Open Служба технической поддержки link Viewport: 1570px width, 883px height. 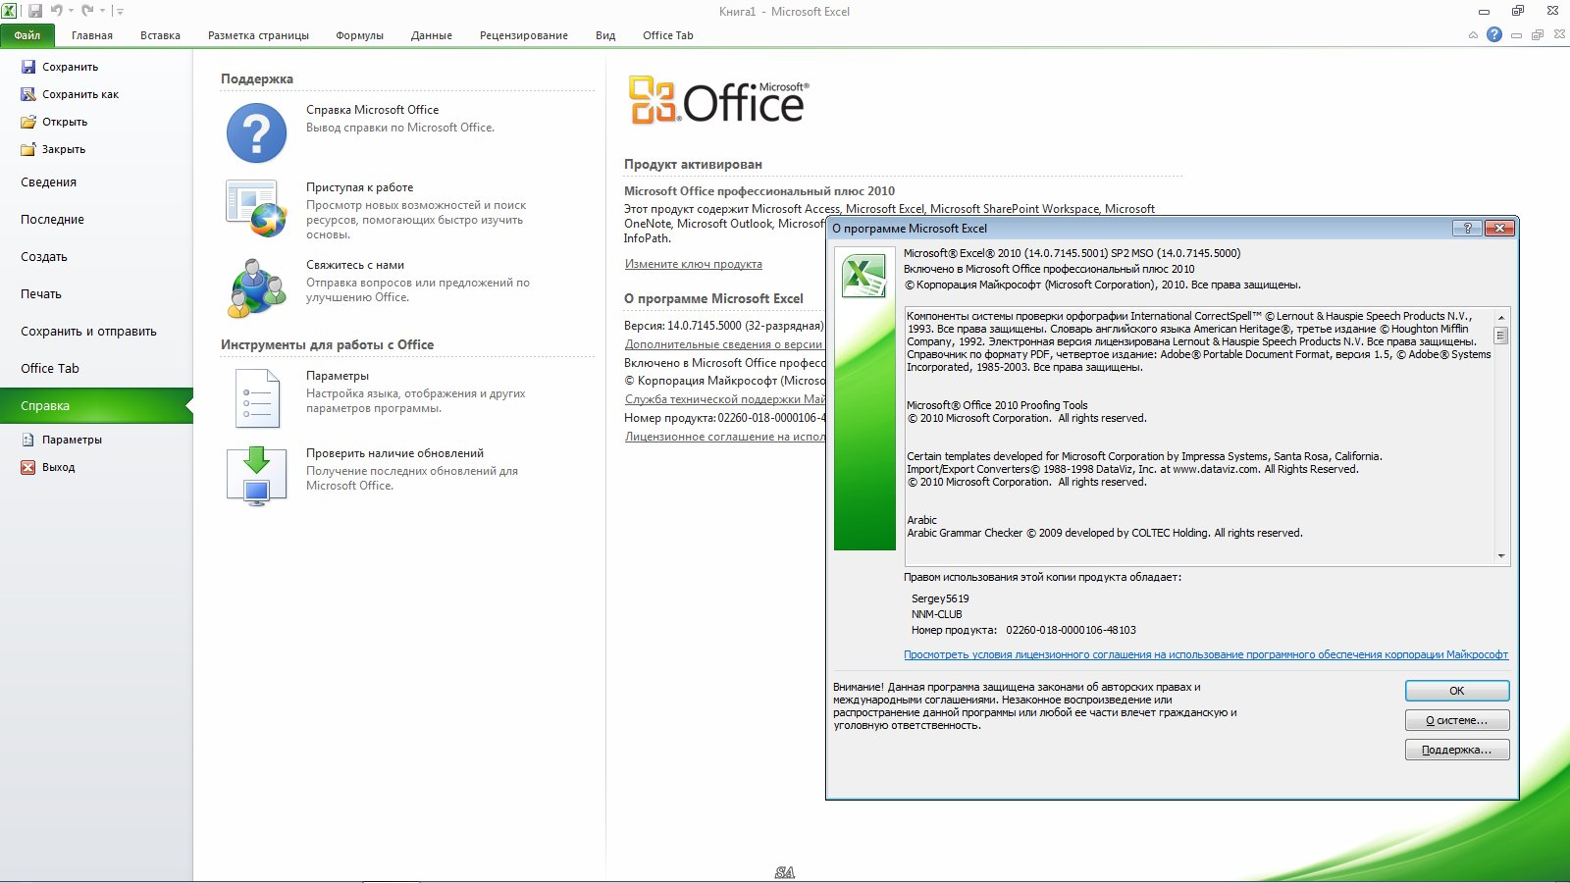pyautogui.click(x=725, y=399)
